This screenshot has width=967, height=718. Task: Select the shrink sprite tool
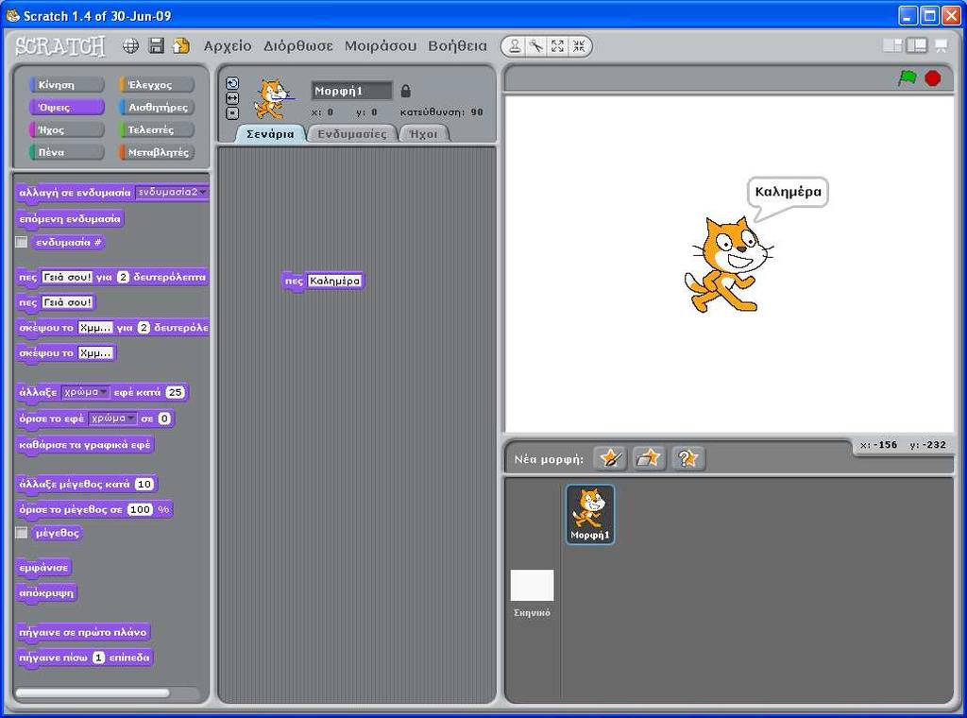pos(579,45)
